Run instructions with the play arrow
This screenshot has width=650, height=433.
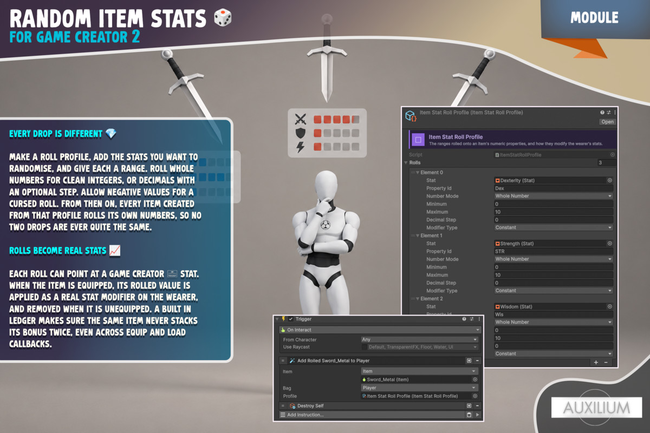tap(477, 415)
